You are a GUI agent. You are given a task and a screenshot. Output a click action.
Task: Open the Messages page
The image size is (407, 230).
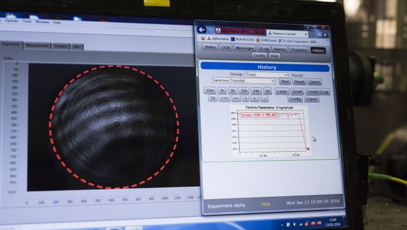[x=244, y=48]
